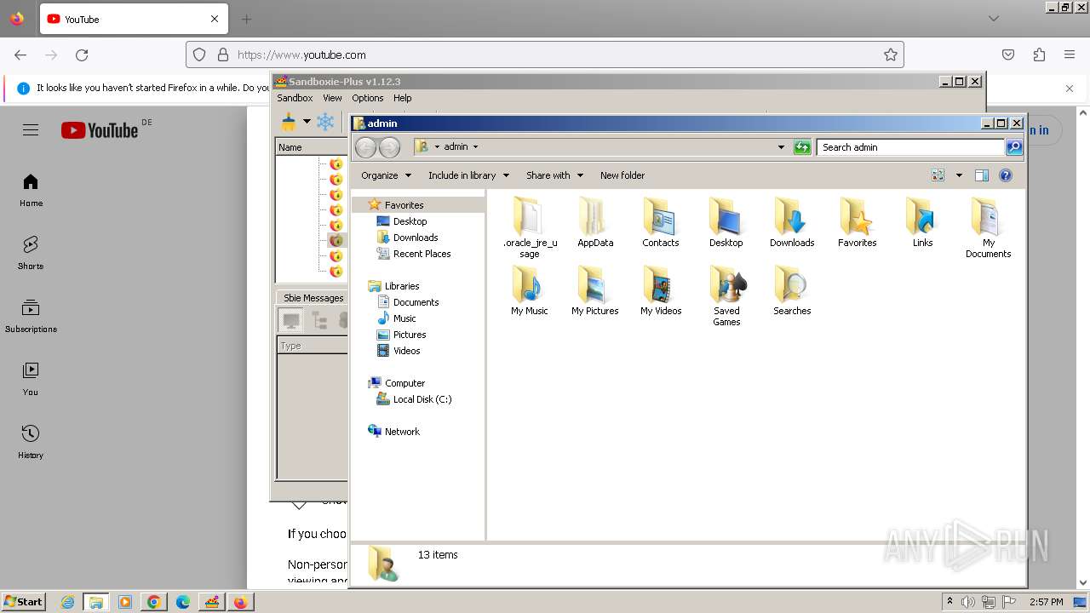Click the refresh button beside address bar
This screenshot has height=613, width=1090.
pos(802,147)
